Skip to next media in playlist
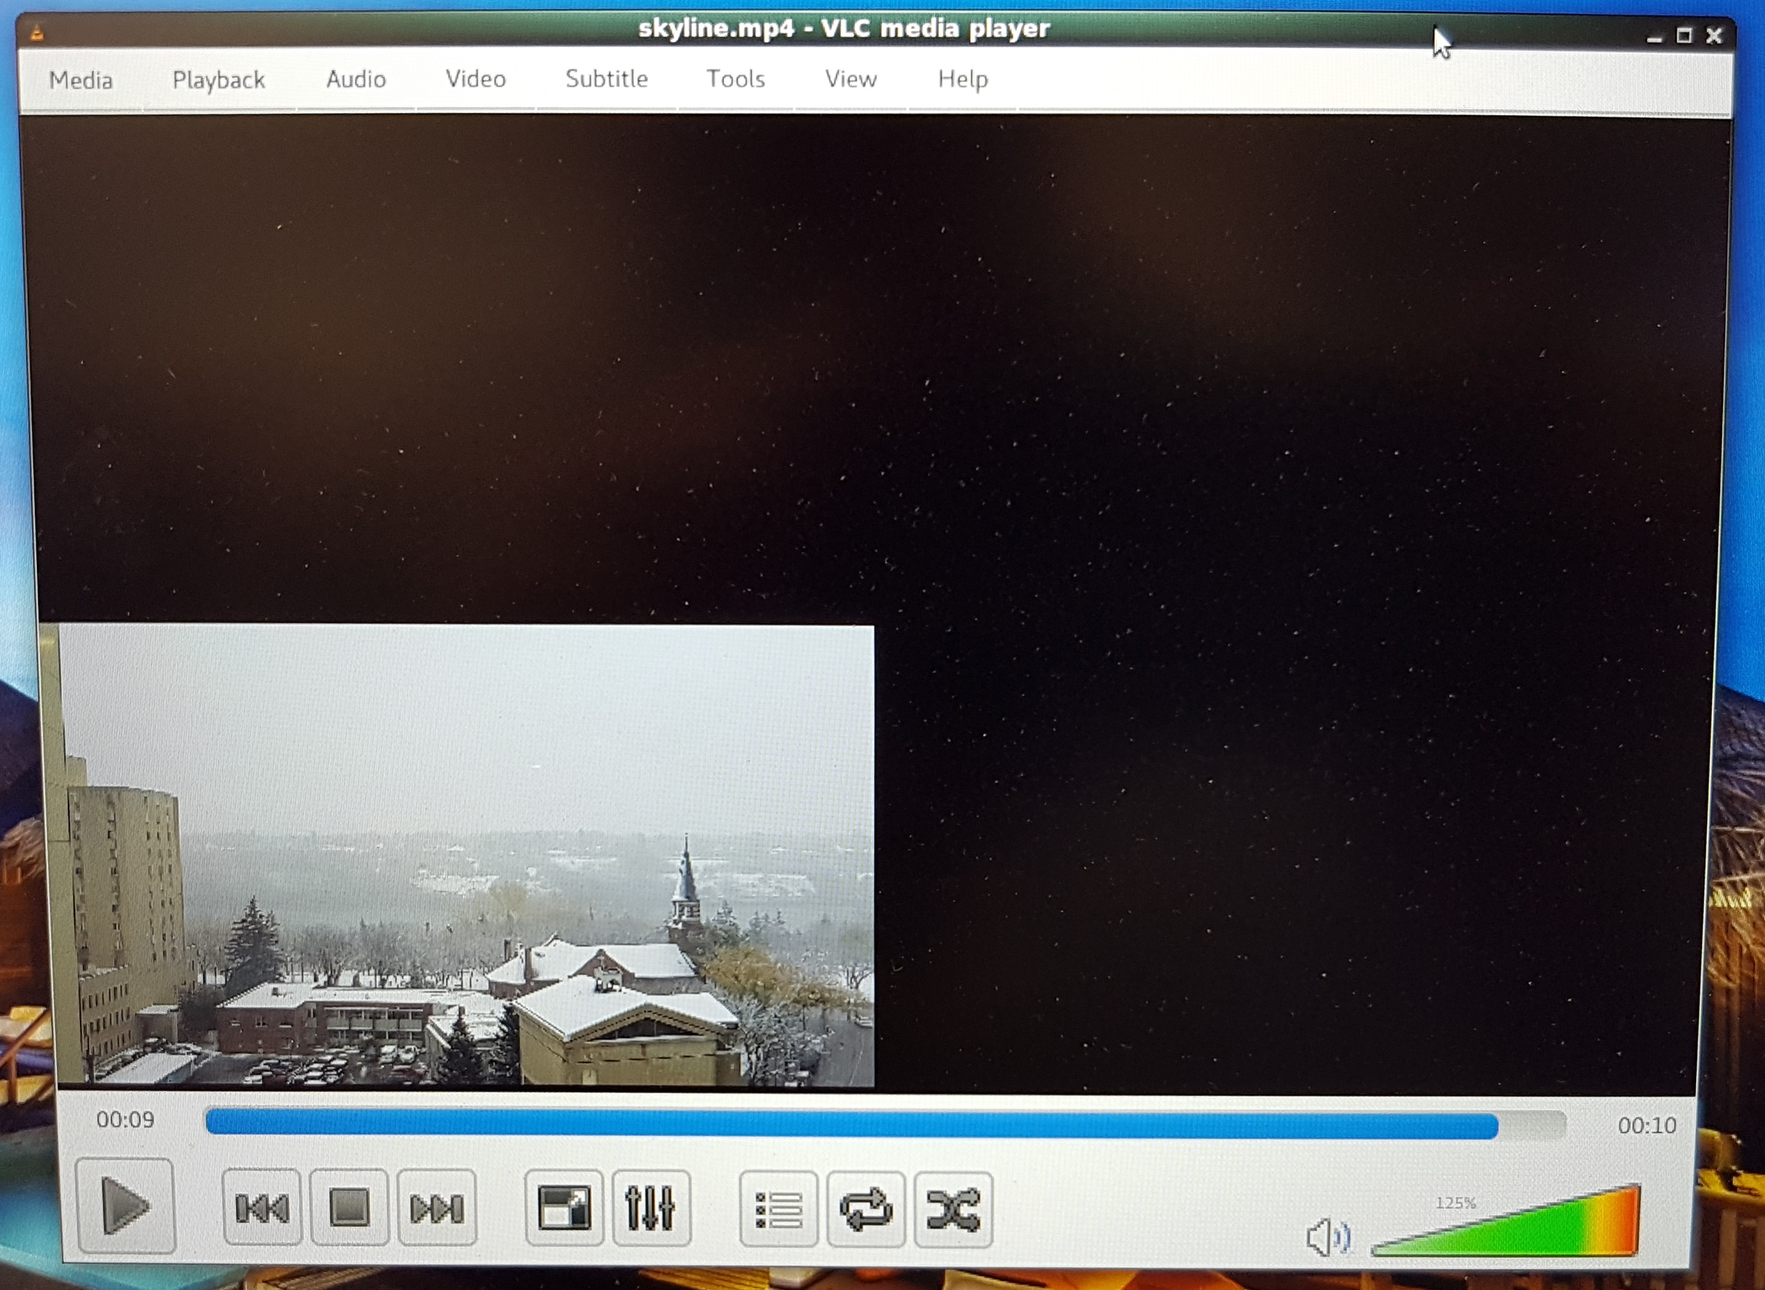This screenshot has height=1290, width=1765. 437,1208
